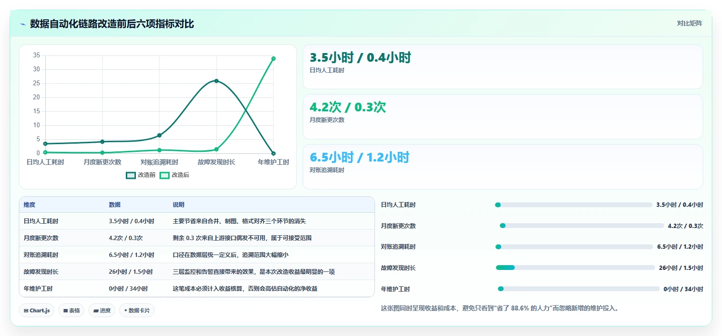Screen dimensions: 722x336
Task: Click the 年维护工时 x-axis label on chart
Action: (x=273, y=162)
